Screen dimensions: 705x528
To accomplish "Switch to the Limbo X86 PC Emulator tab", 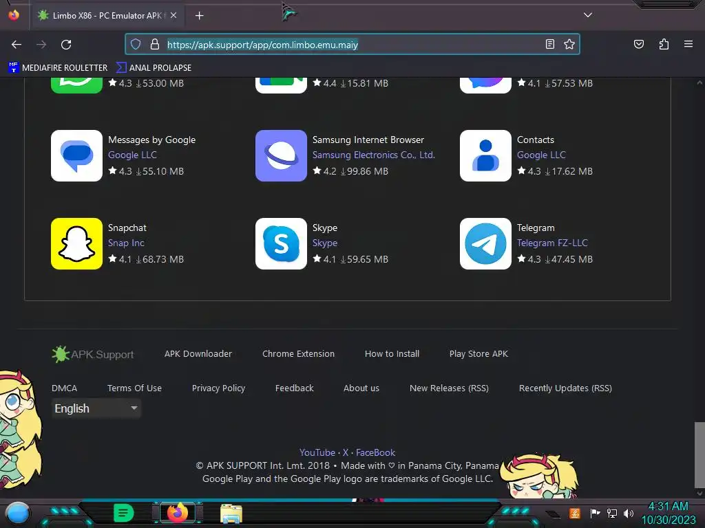I will coord(107,16).
